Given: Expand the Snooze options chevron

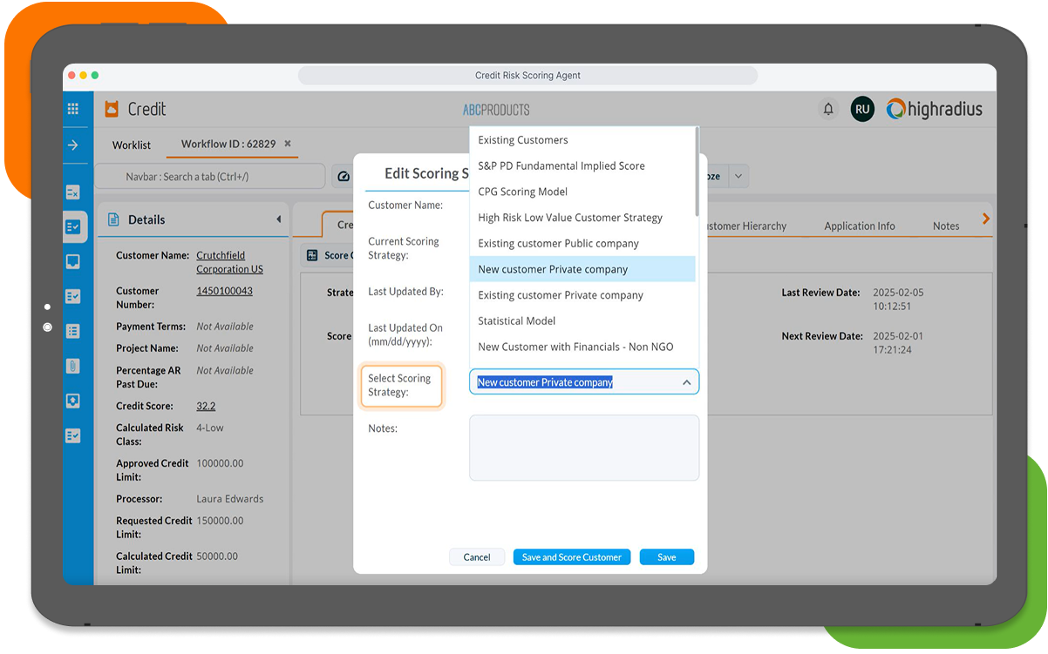Looking at the screenshot, I should click(x=738, y=176).
